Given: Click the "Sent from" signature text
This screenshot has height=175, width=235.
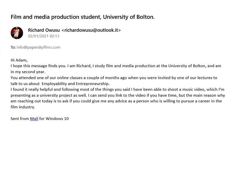Looking at the screenshot, I should click(x=20, y=119).
